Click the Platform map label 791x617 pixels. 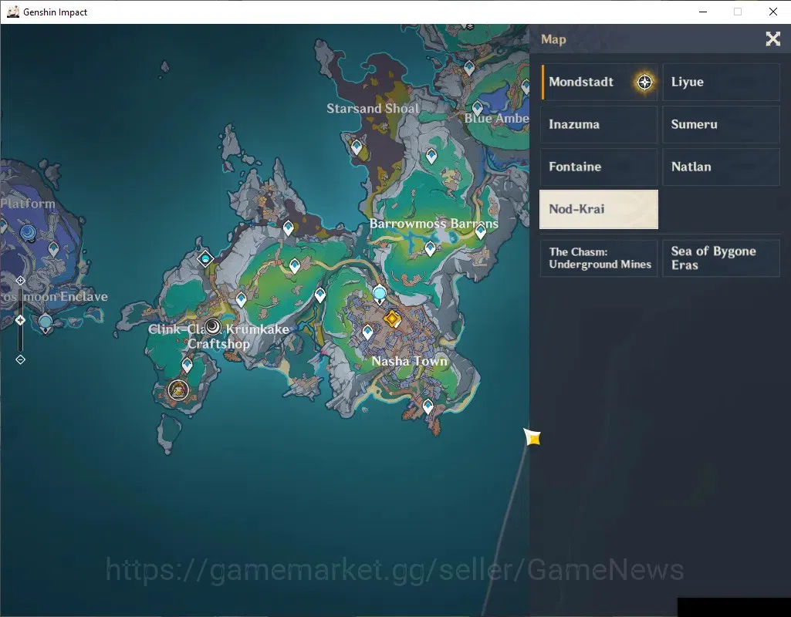click(x=28, y=204)
